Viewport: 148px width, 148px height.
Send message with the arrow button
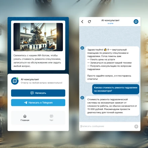(x=136, y=126)
